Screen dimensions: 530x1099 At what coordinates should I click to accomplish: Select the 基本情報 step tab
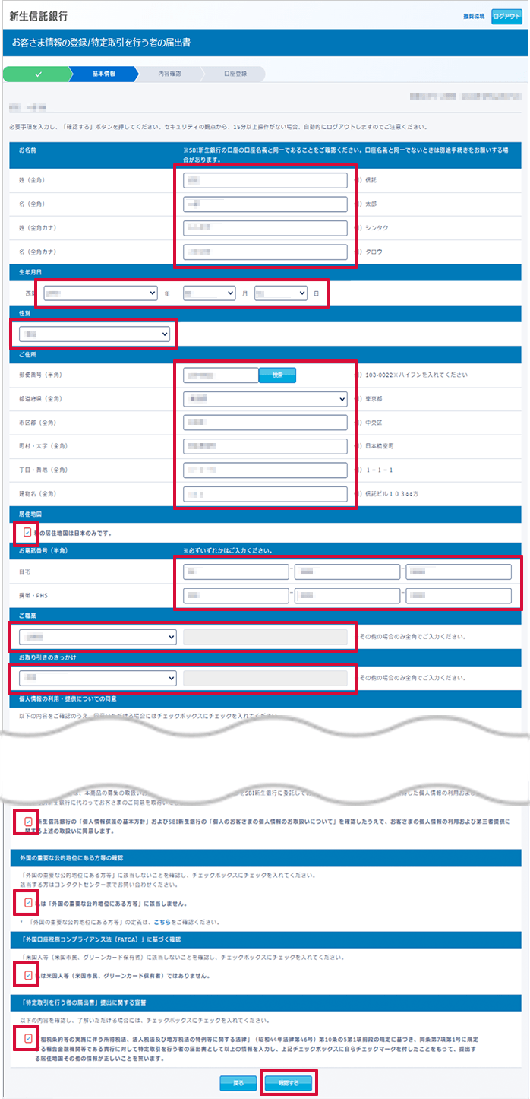(x=103, y=74)
